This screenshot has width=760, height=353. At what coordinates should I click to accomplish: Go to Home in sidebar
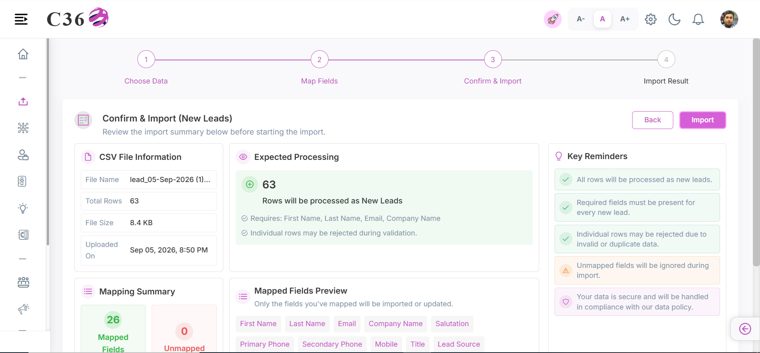point(23,54)
